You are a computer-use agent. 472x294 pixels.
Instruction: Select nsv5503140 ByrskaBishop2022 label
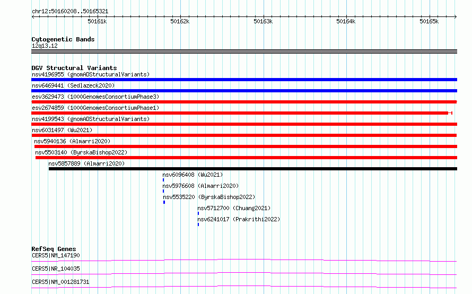point(81,152)
